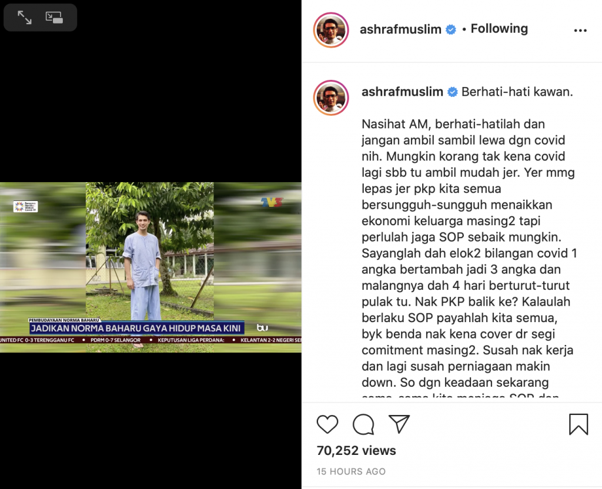
Task: Play the video showing the man in blue
Action: 150,267
